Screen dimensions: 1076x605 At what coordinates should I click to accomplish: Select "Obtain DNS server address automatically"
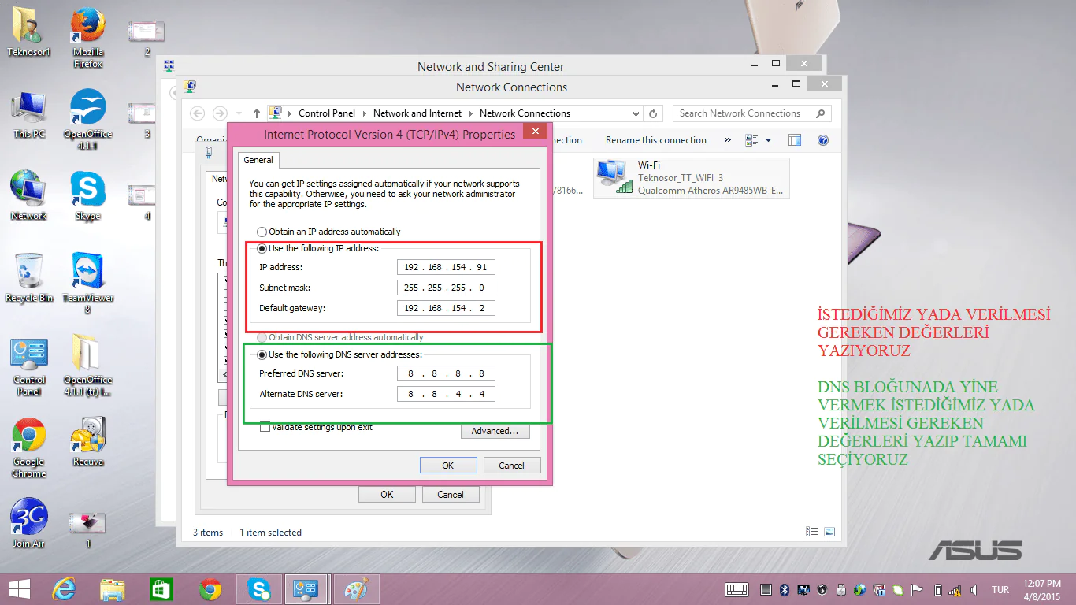[x=261, y=336]
